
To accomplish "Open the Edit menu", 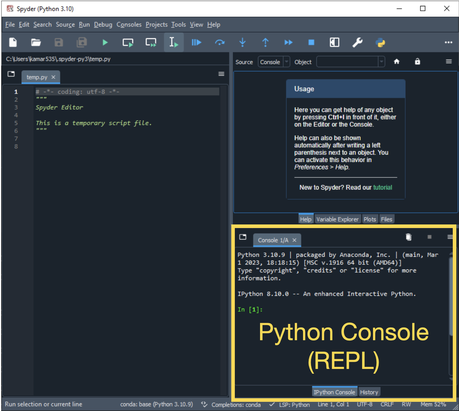I will click(x=24, y=25).
